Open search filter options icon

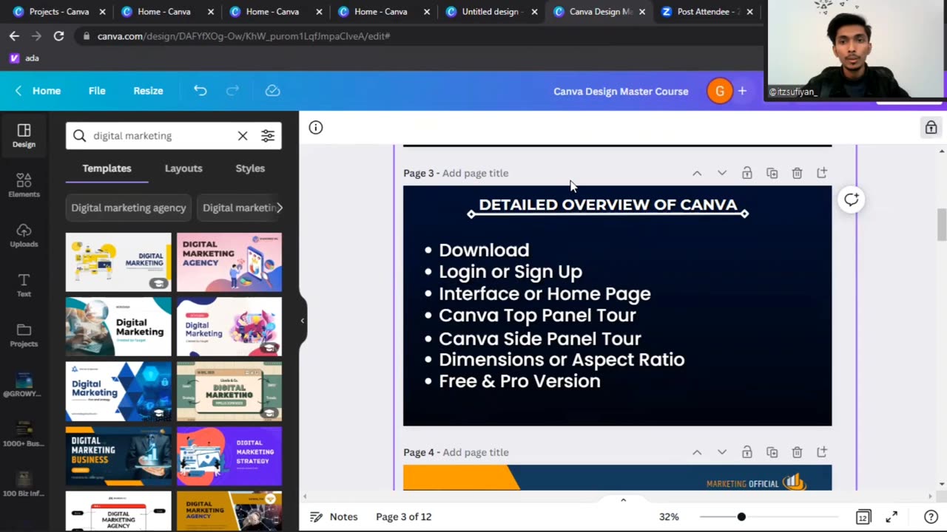[267, 136]
